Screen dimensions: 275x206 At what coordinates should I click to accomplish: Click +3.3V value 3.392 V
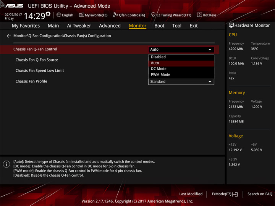point(234,165)
